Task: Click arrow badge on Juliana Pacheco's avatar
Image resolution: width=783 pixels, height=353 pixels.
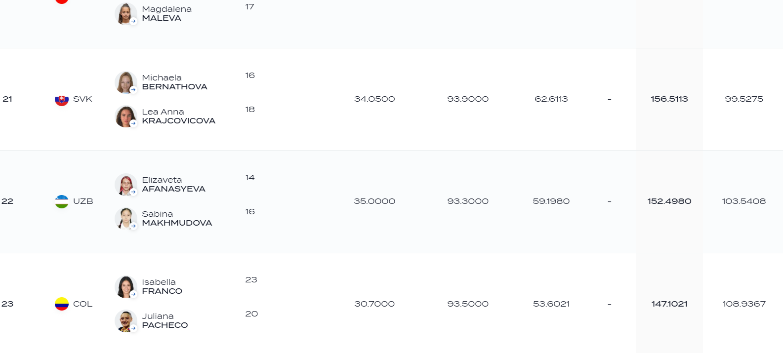Action: tap(133, 328)
